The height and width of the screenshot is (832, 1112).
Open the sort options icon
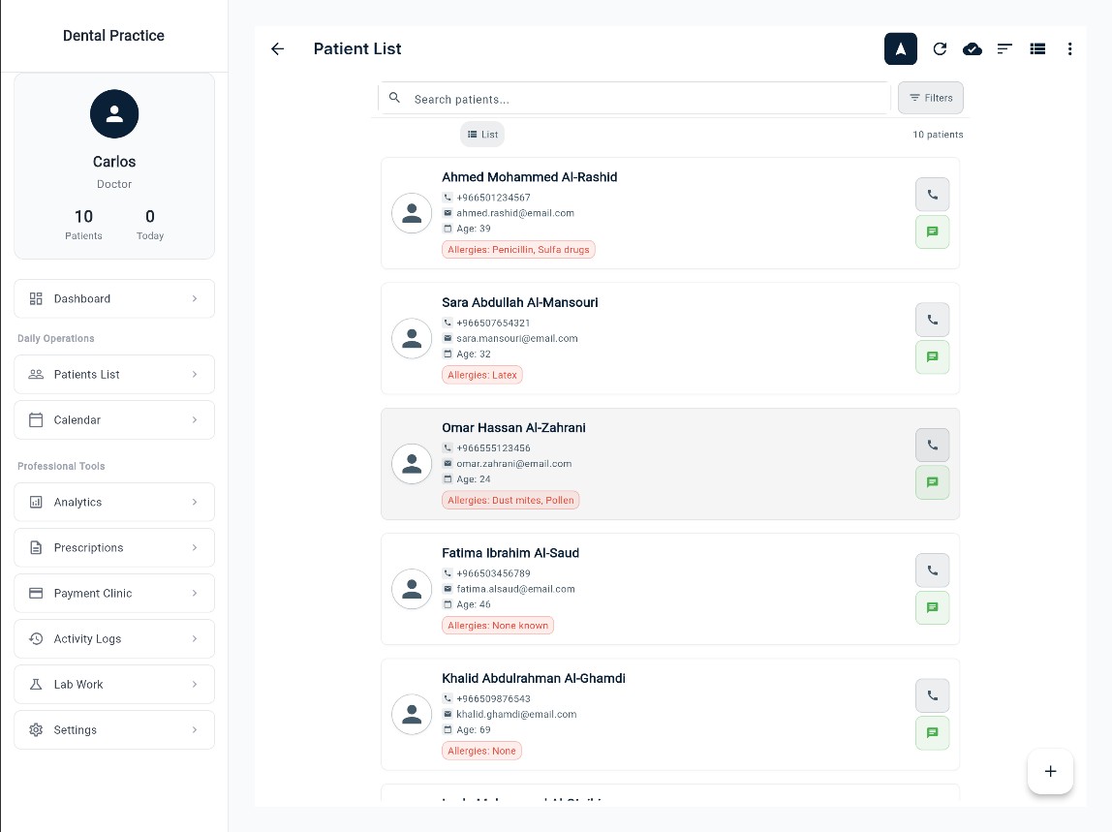point(1004,49)
